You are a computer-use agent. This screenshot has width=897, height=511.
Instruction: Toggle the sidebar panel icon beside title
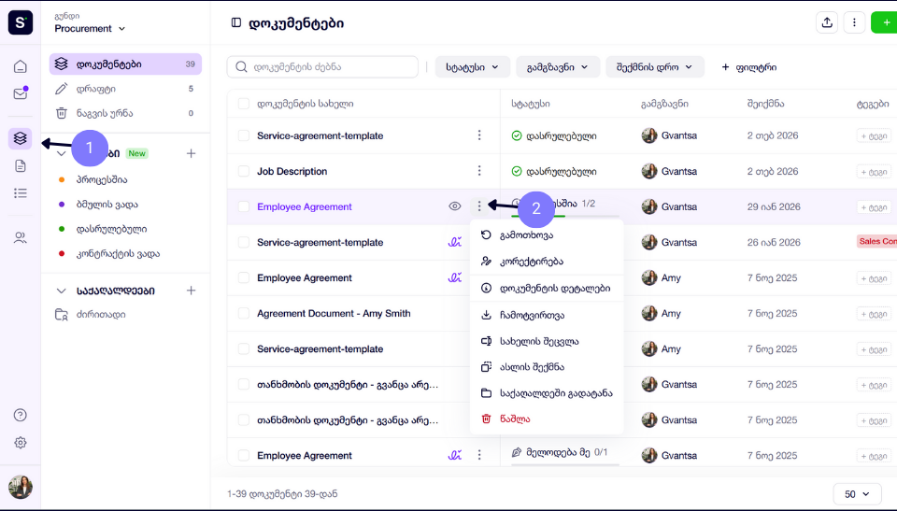pos(235,23)
